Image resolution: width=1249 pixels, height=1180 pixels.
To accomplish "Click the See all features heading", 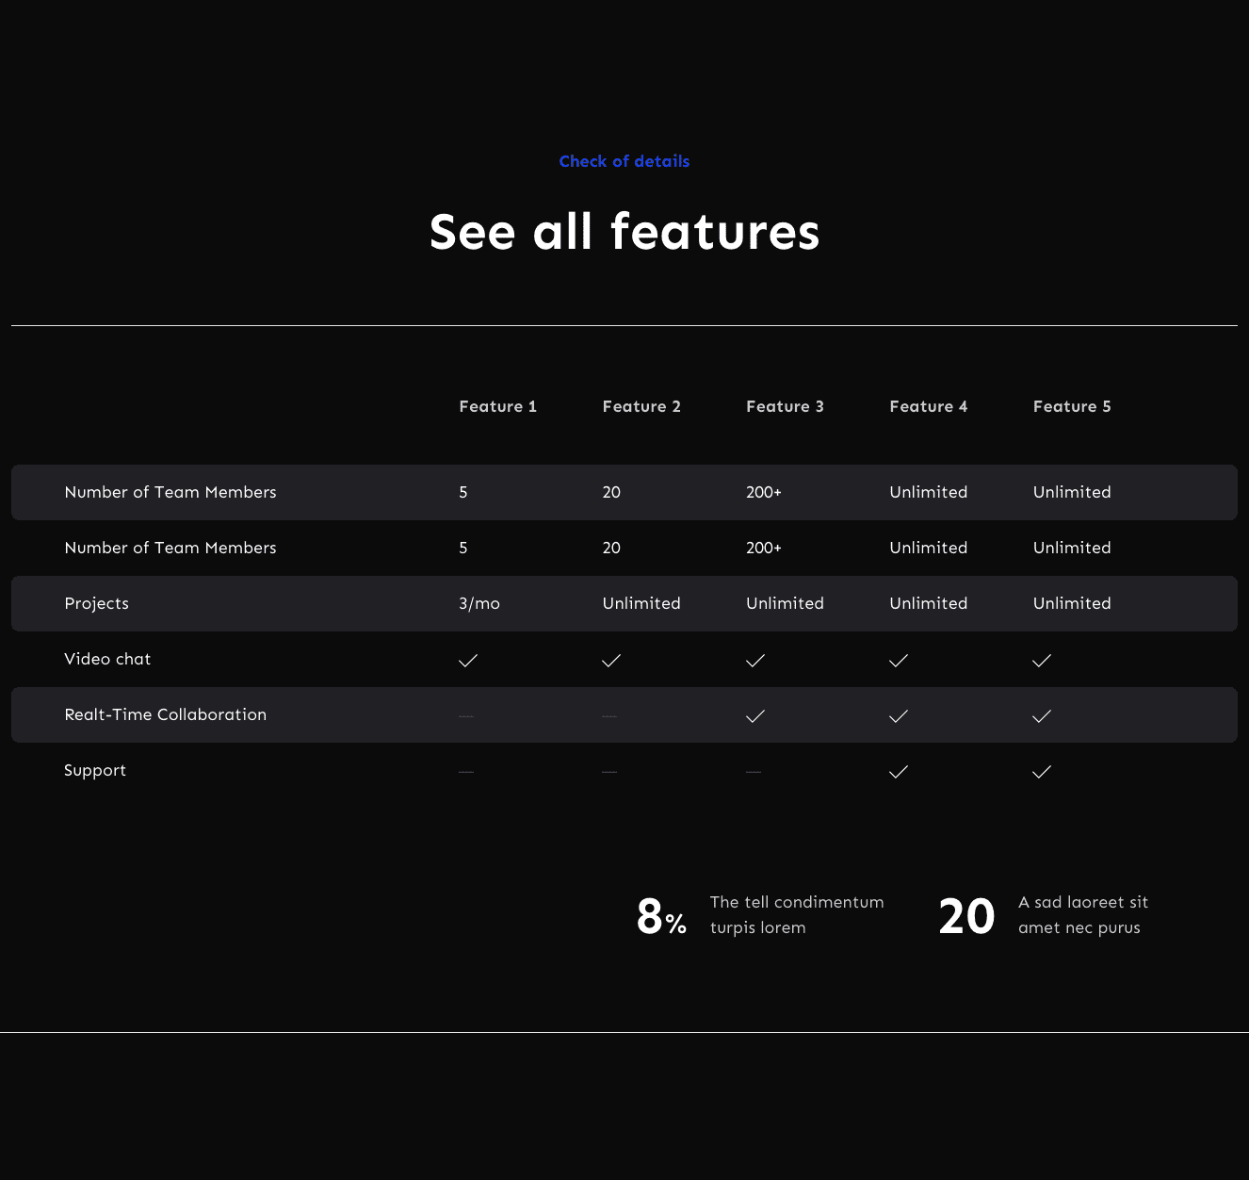I will (624, 232).
